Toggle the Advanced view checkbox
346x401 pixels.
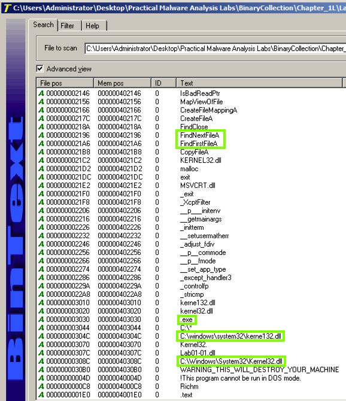40,69
